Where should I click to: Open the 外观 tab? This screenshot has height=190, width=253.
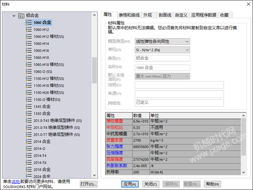[x=147, y=15]
